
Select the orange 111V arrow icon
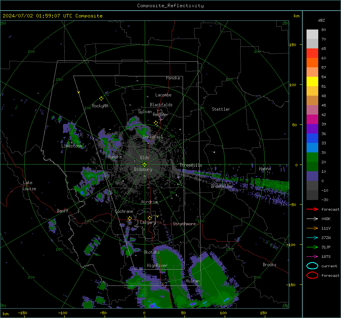312,228
